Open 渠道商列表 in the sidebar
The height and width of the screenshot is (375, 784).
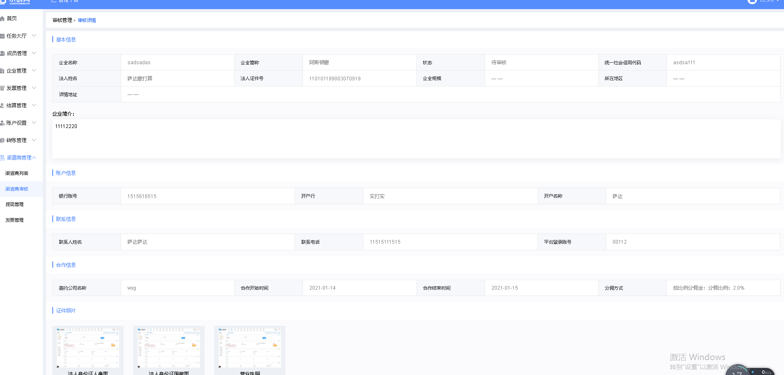(17, 173)
